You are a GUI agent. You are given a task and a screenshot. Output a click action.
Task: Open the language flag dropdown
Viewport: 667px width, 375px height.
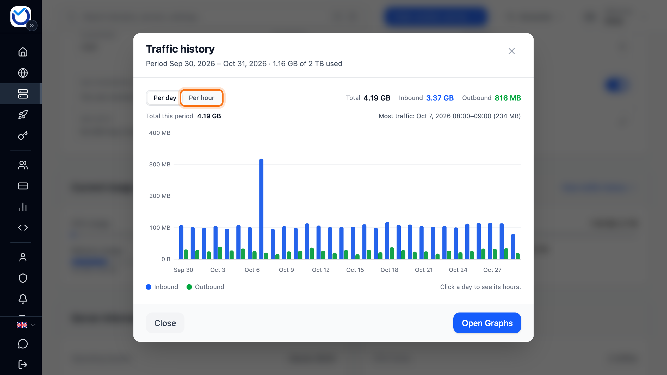(x=26, y=325)
